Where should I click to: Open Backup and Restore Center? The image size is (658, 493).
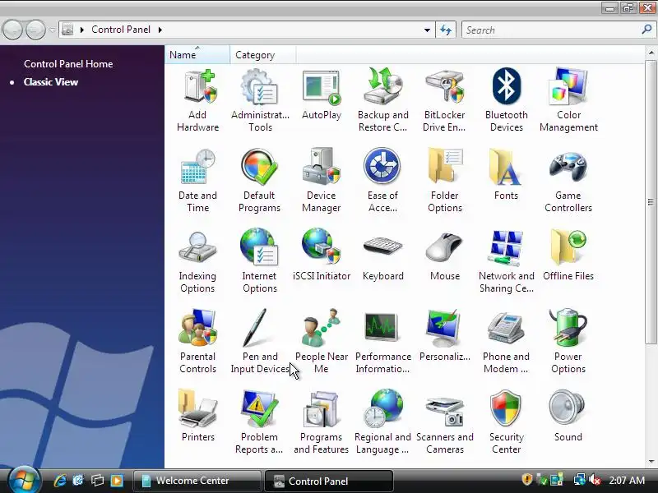(x=382, y=100)
